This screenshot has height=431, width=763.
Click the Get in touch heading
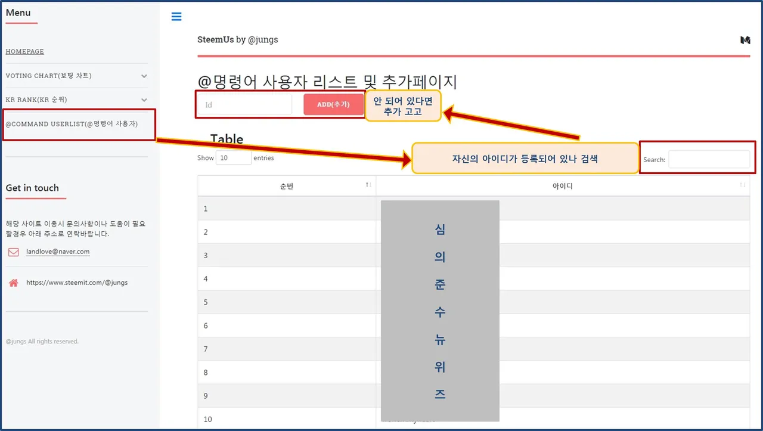pyautogui.click(x=32, y=188)
